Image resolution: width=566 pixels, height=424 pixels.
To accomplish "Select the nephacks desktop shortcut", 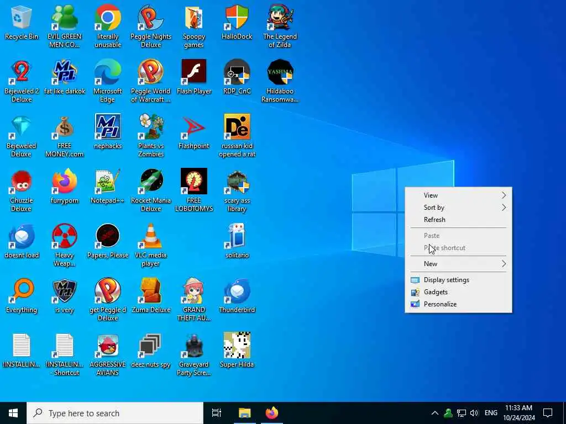I will coord(108,132).
